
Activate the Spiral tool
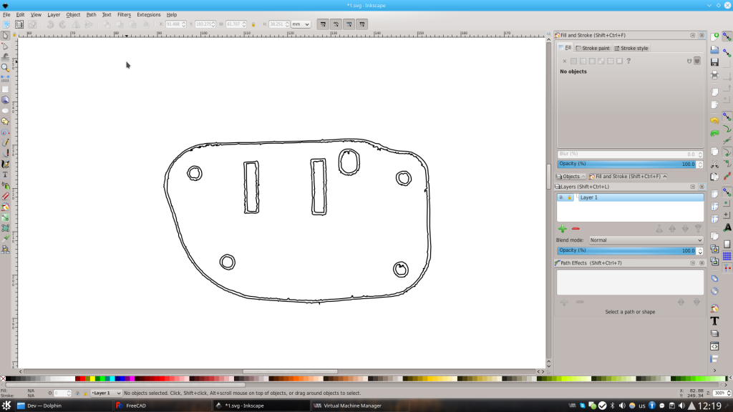(6, 132)
